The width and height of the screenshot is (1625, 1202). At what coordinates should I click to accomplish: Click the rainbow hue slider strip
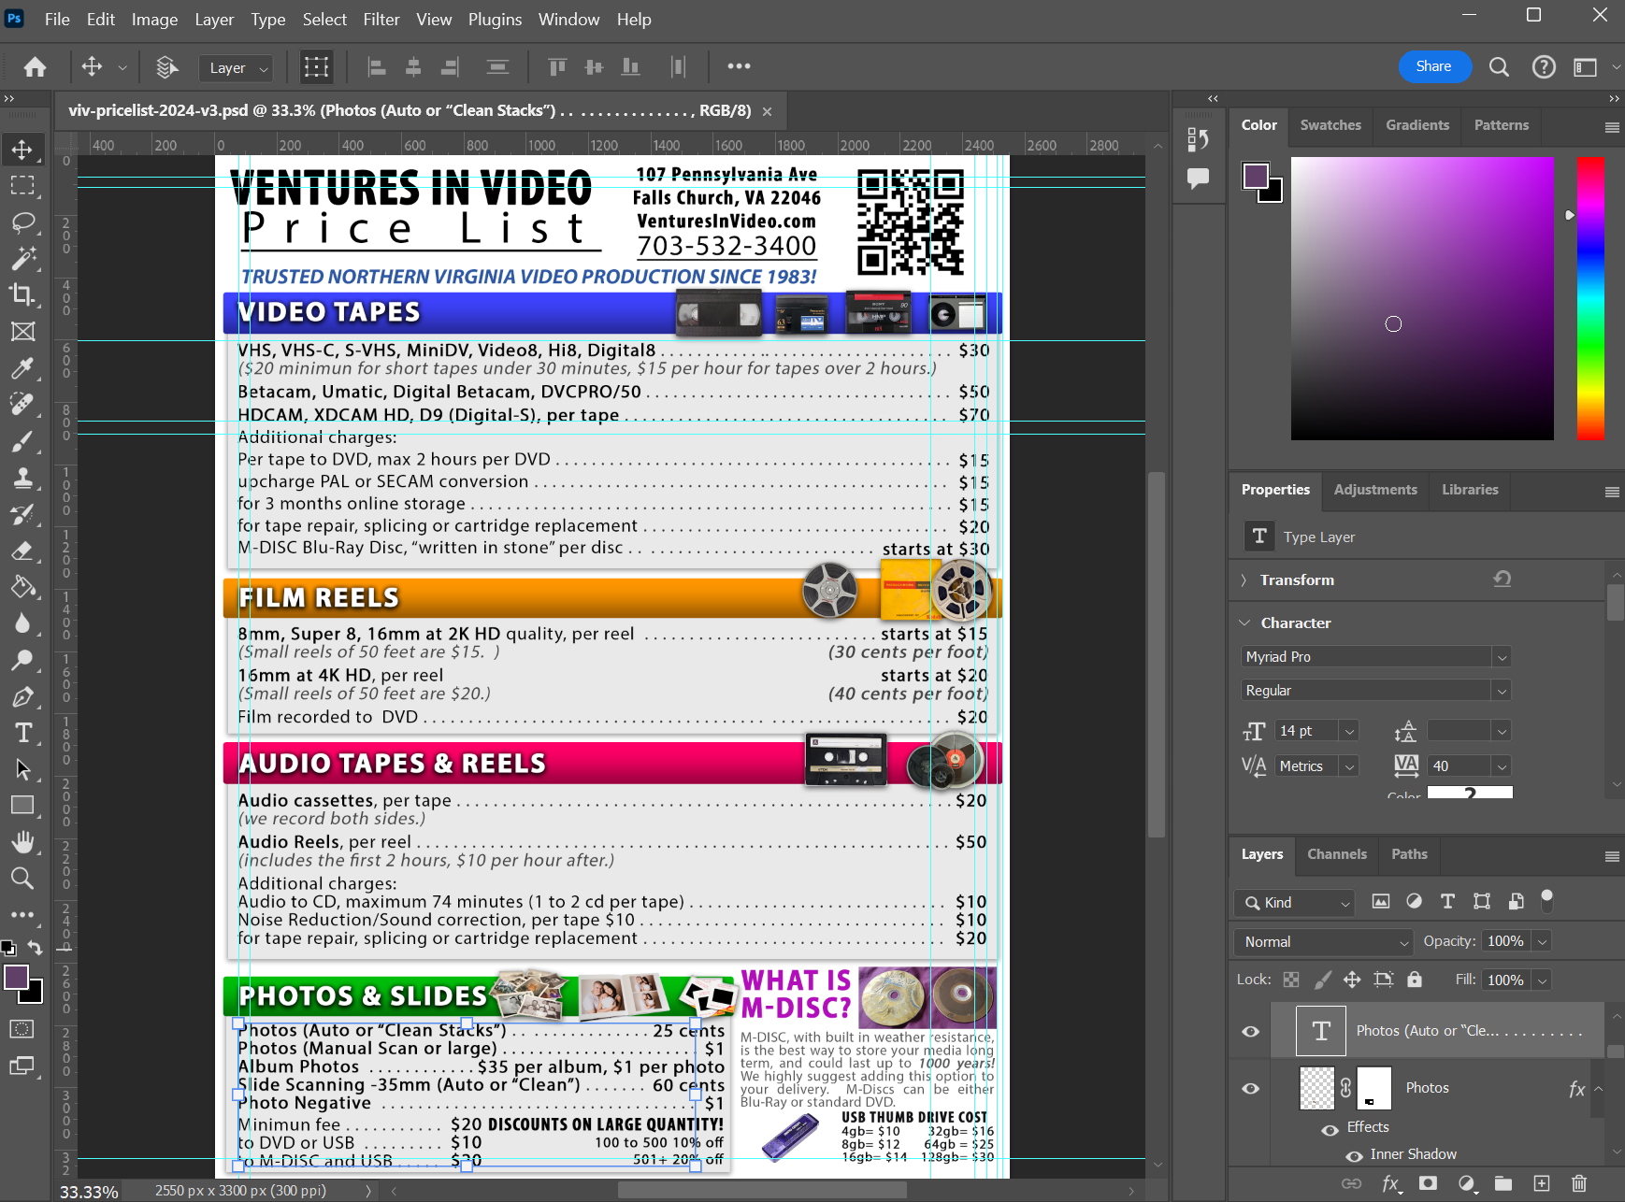pos(1590,298)
